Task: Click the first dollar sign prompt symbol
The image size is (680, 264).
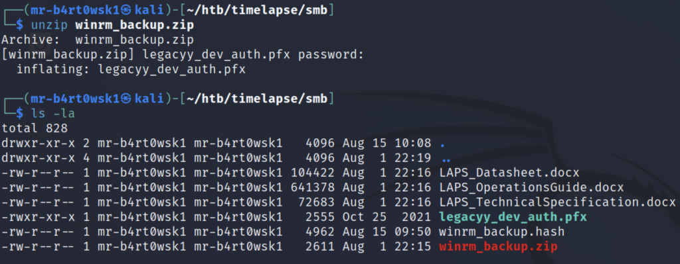Action: (x=20, y=26)
